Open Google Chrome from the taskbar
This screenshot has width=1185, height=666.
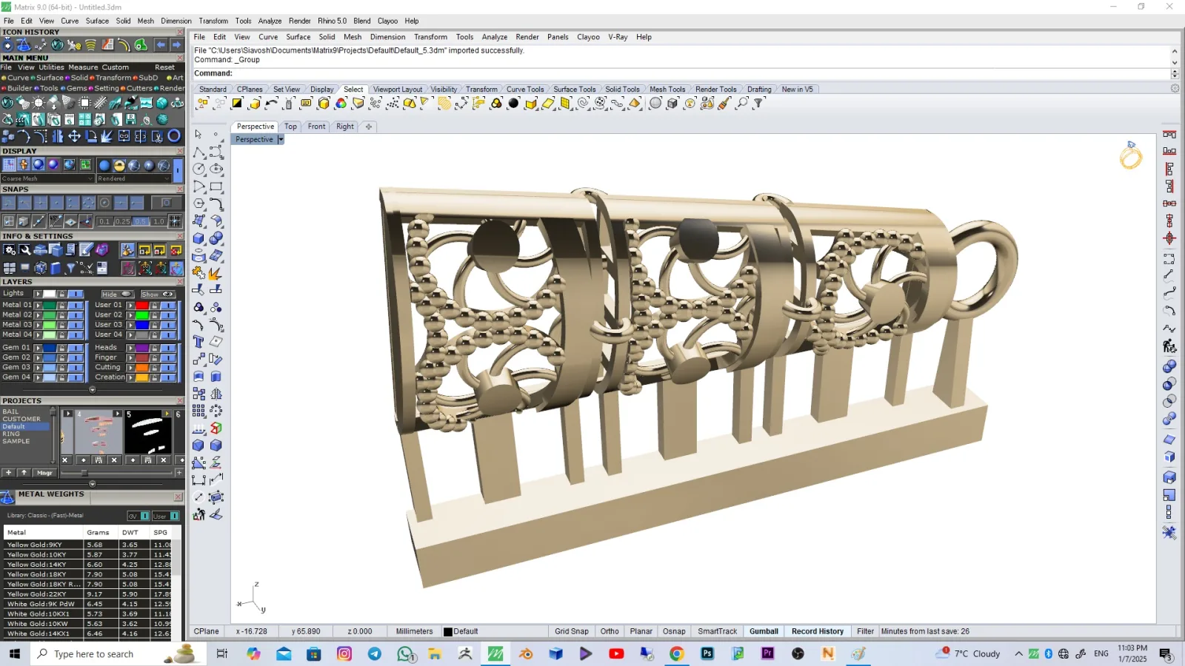coord(676,653)
